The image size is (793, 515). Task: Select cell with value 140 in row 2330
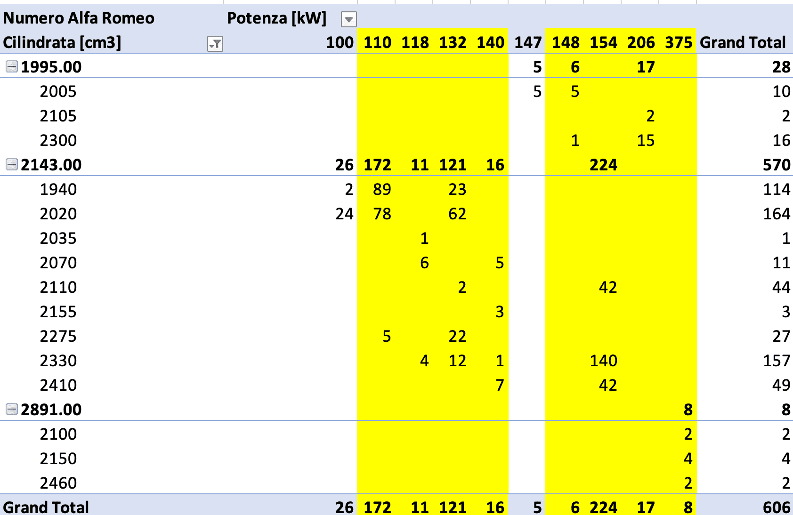603,361
